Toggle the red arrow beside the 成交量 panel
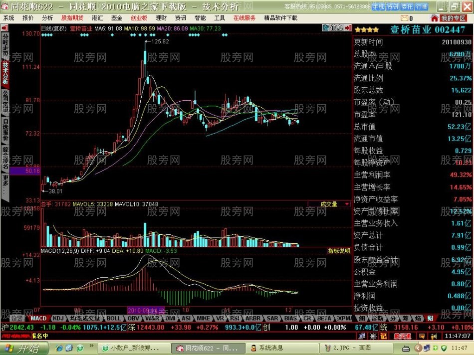This screenshot has height=355, width=474. click(x=346, y=204)
